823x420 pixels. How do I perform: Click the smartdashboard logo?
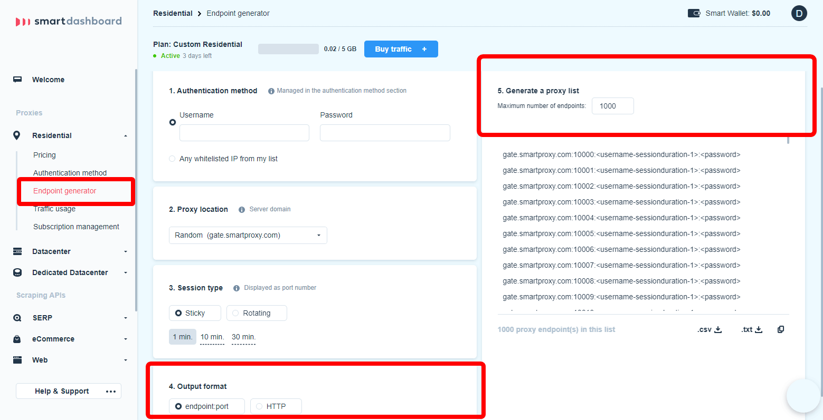(x=69, y=21)
